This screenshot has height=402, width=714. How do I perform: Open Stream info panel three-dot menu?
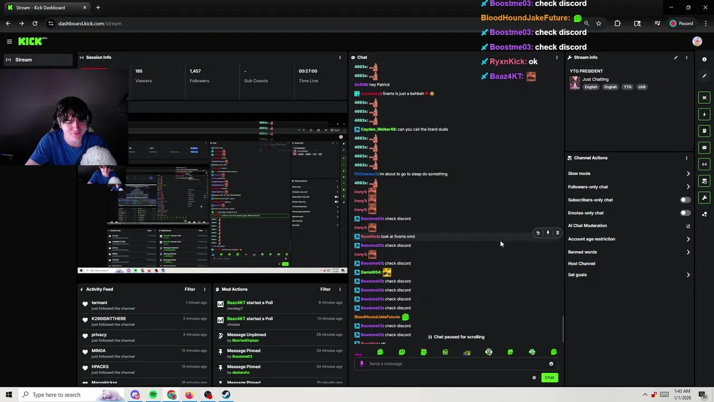tap(687, 58)
